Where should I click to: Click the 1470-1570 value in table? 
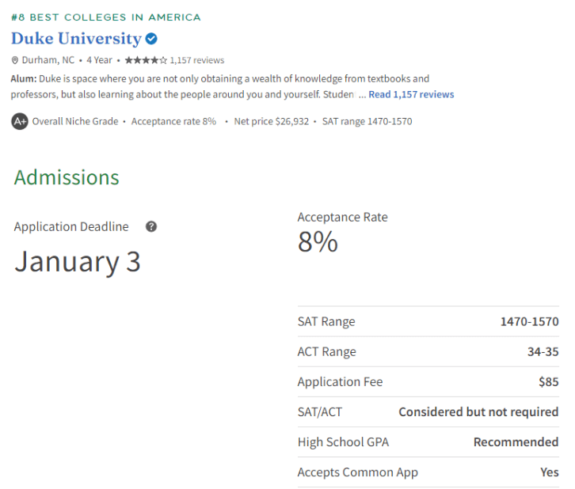click(530, 321)
